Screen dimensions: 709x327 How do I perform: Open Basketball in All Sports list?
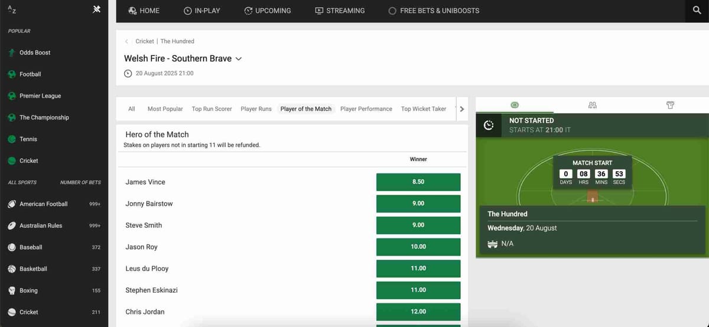[x=33, y=269]
